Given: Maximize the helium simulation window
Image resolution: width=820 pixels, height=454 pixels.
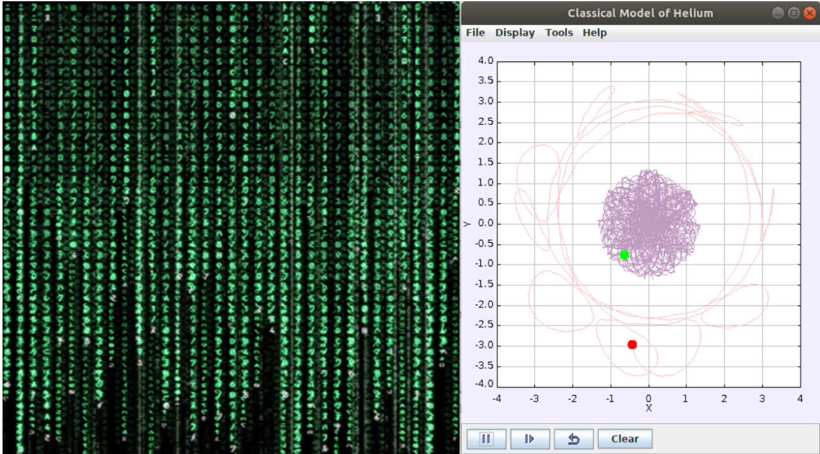Looking at the screenshot, I should (x=793, y=13).
